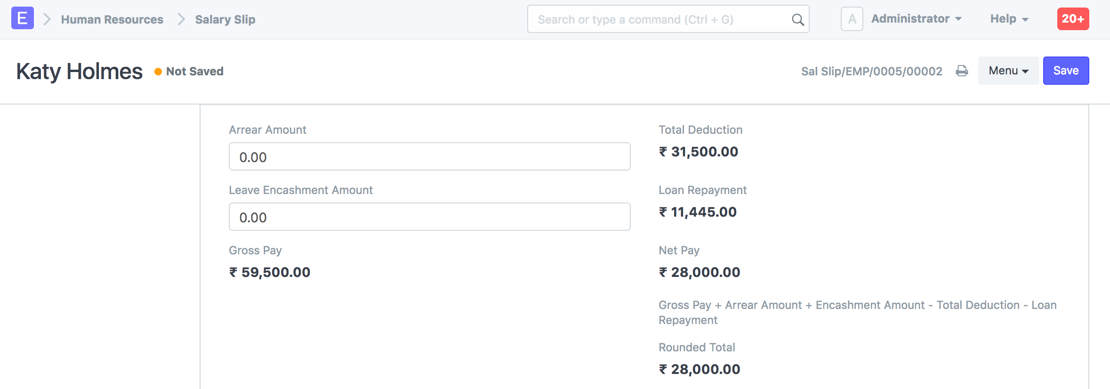Navigate to Salary Slip breadcrumb
The height and width of the screenshot is (389, 1110).
(225, 19)
